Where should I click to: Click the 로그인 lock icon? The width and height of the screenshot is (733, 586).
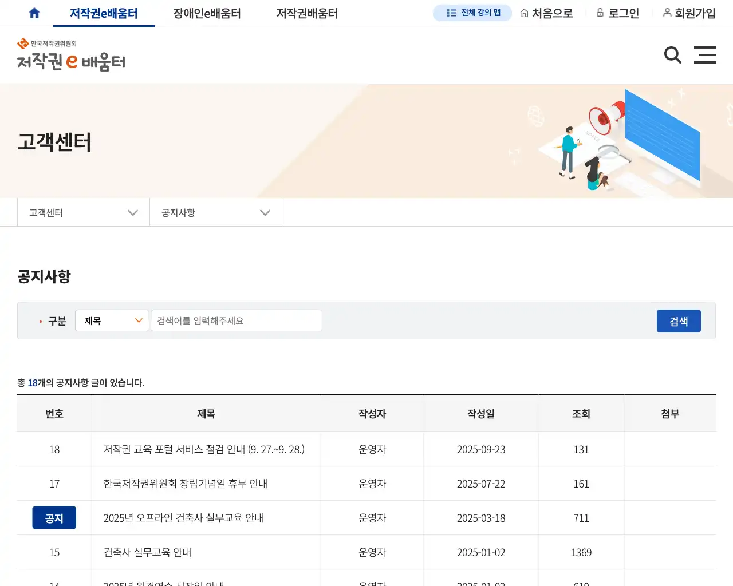click(600, 13)
